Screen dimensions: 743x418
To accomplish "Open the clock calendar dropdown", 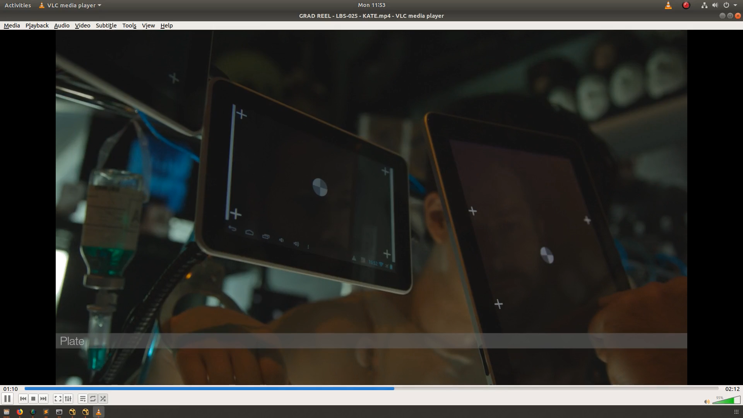I will (371, 5).
